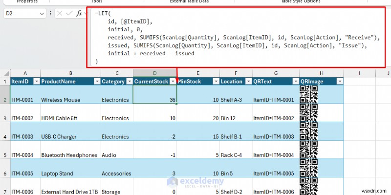The width and height of the screenshot is (391, 195).
Task: Click the cell Shelf A-3
Action: pyautogui.click(x=236, y=94)
